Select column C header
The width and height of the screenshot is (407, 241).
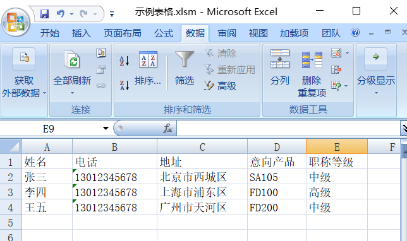pos(202,147)
